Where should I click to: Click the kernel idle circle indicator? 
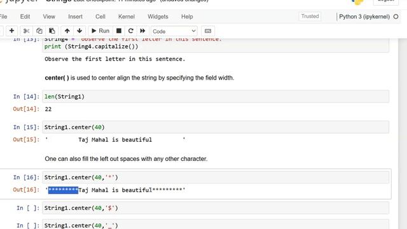point(396,17)
